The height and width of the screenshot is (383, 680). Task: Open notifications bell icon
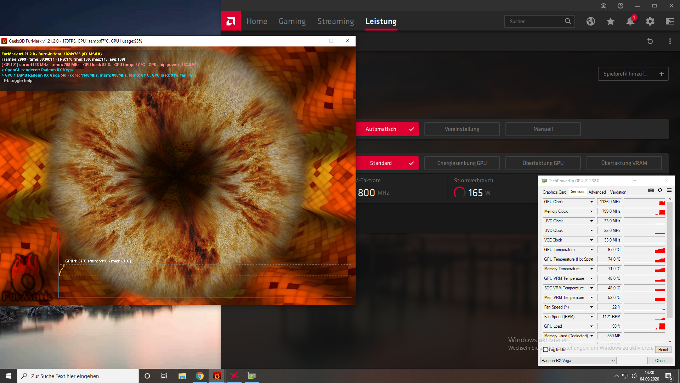tap(630, 21)
